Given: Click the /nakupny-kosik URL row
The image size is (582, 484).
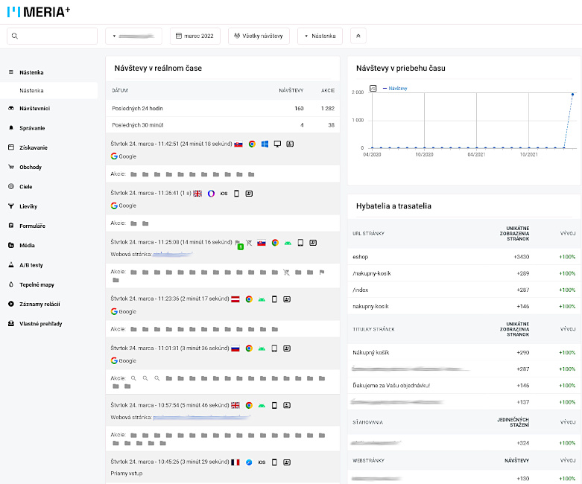Looking at the screenshot, I should [x=464, y=273].
